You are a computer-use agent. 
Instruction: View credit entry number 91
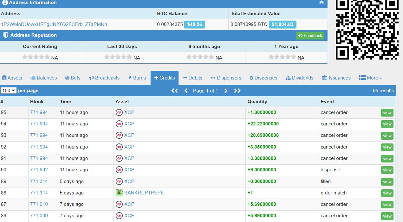coord(387,159)
